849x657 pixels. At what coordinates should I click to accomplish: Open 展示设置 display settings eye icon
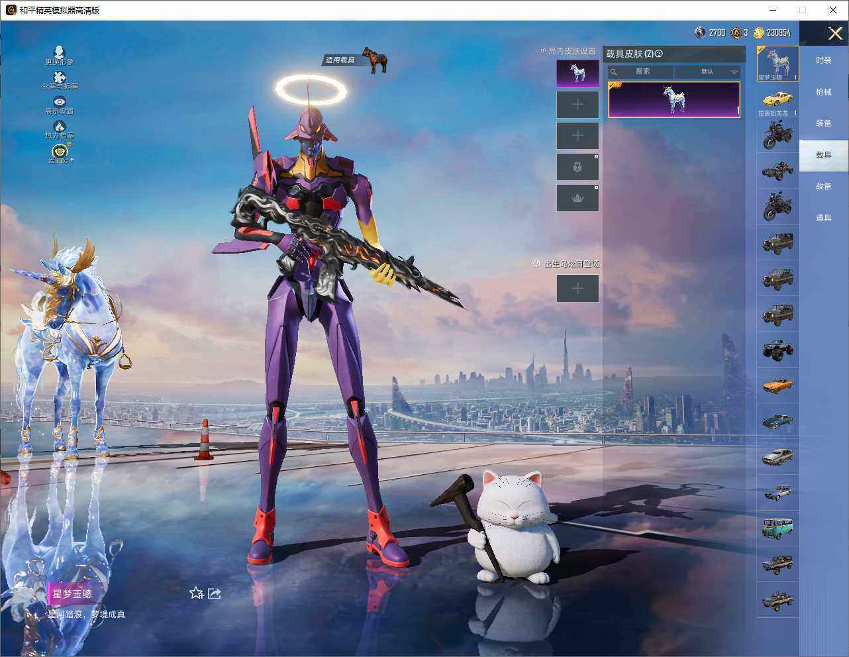pos(59,101)
